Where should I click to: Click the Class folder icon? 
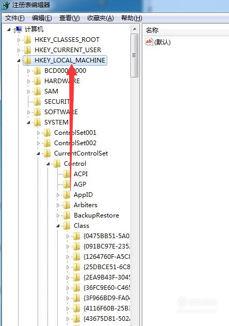coord(67,226)
